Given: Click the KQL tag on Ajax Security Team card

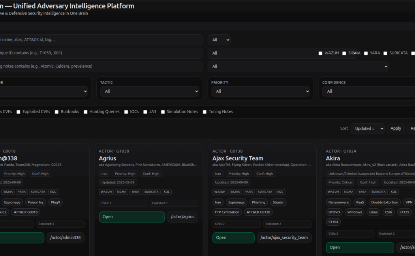Looking at the screenshot, I should pyautogui.click(x=280, y=192).
